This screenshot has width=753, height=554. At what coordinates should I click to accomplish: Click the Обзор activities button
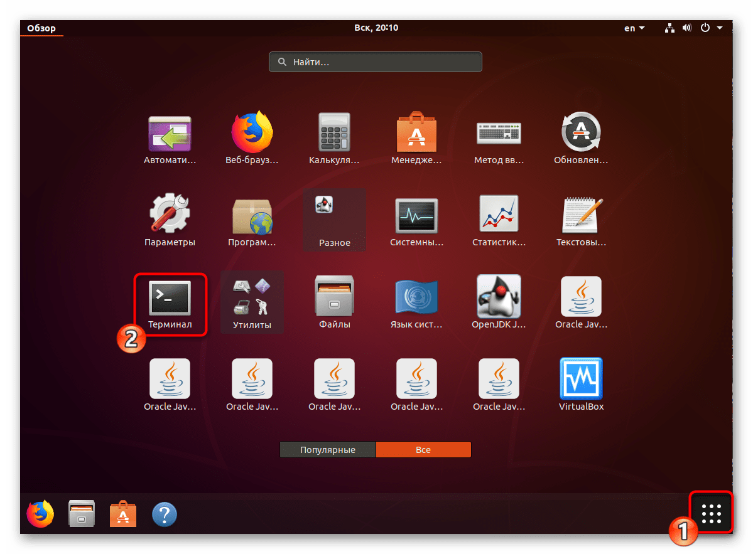tap(41, 28)
